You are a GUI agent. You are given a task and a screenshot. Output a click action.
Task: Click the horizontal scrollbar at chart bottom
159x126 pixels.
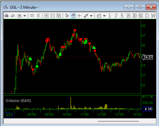tap(118, 121)
